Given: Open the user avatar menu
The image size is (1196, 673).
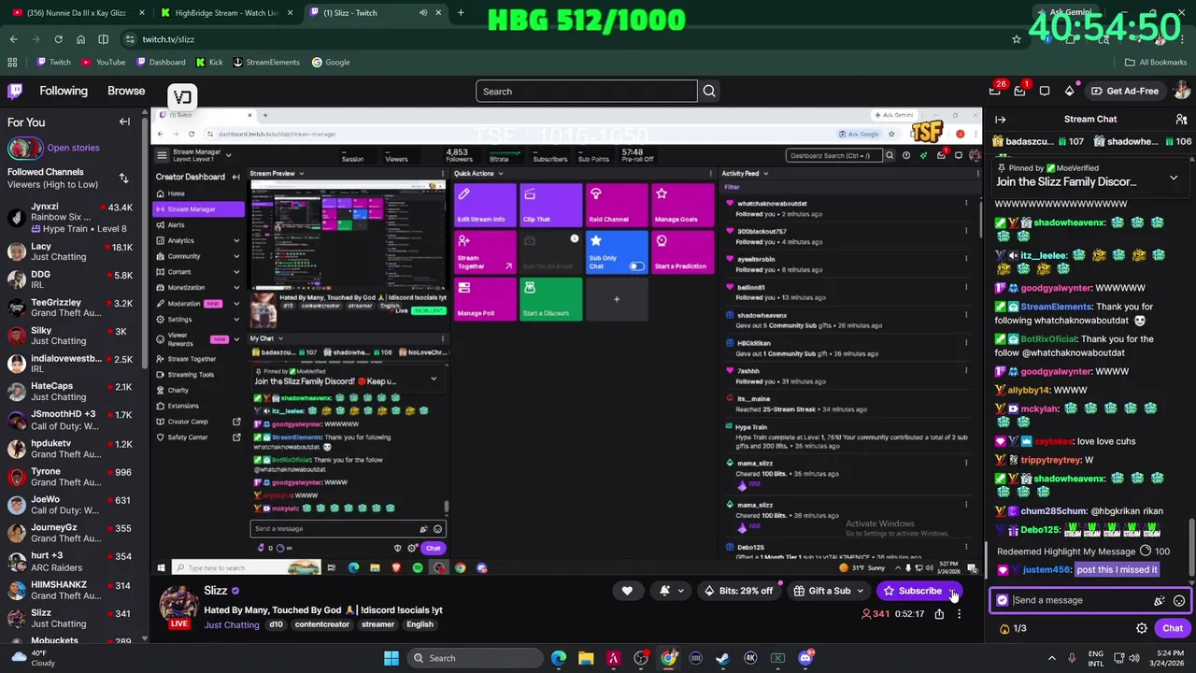Looking at the screenshot, I should click(1182, 91).
